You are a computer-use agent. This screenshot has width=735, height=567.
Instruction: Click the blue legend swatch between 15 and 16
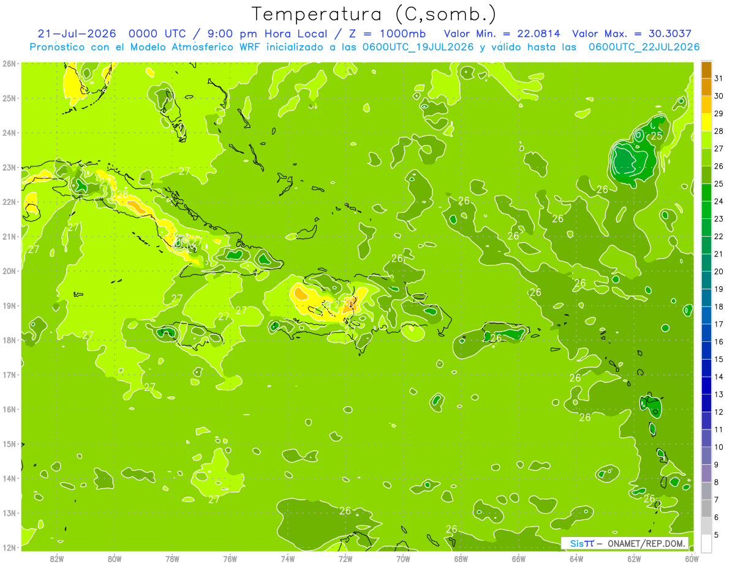coord(706,350)
